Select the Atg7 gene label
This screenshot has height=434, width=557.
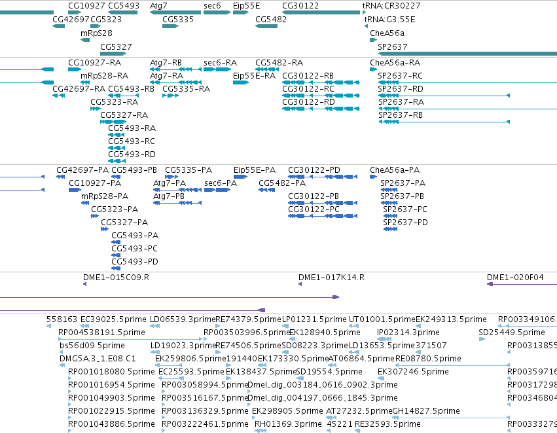click(158, 6)
